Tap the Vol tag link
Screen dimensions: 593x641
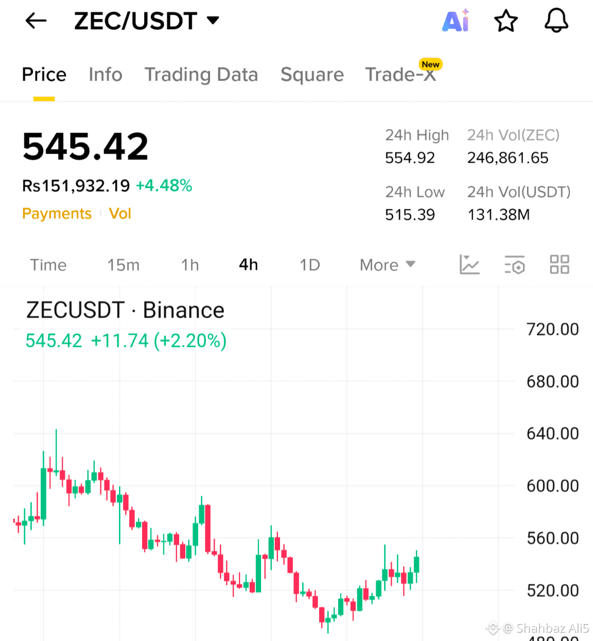120,213
